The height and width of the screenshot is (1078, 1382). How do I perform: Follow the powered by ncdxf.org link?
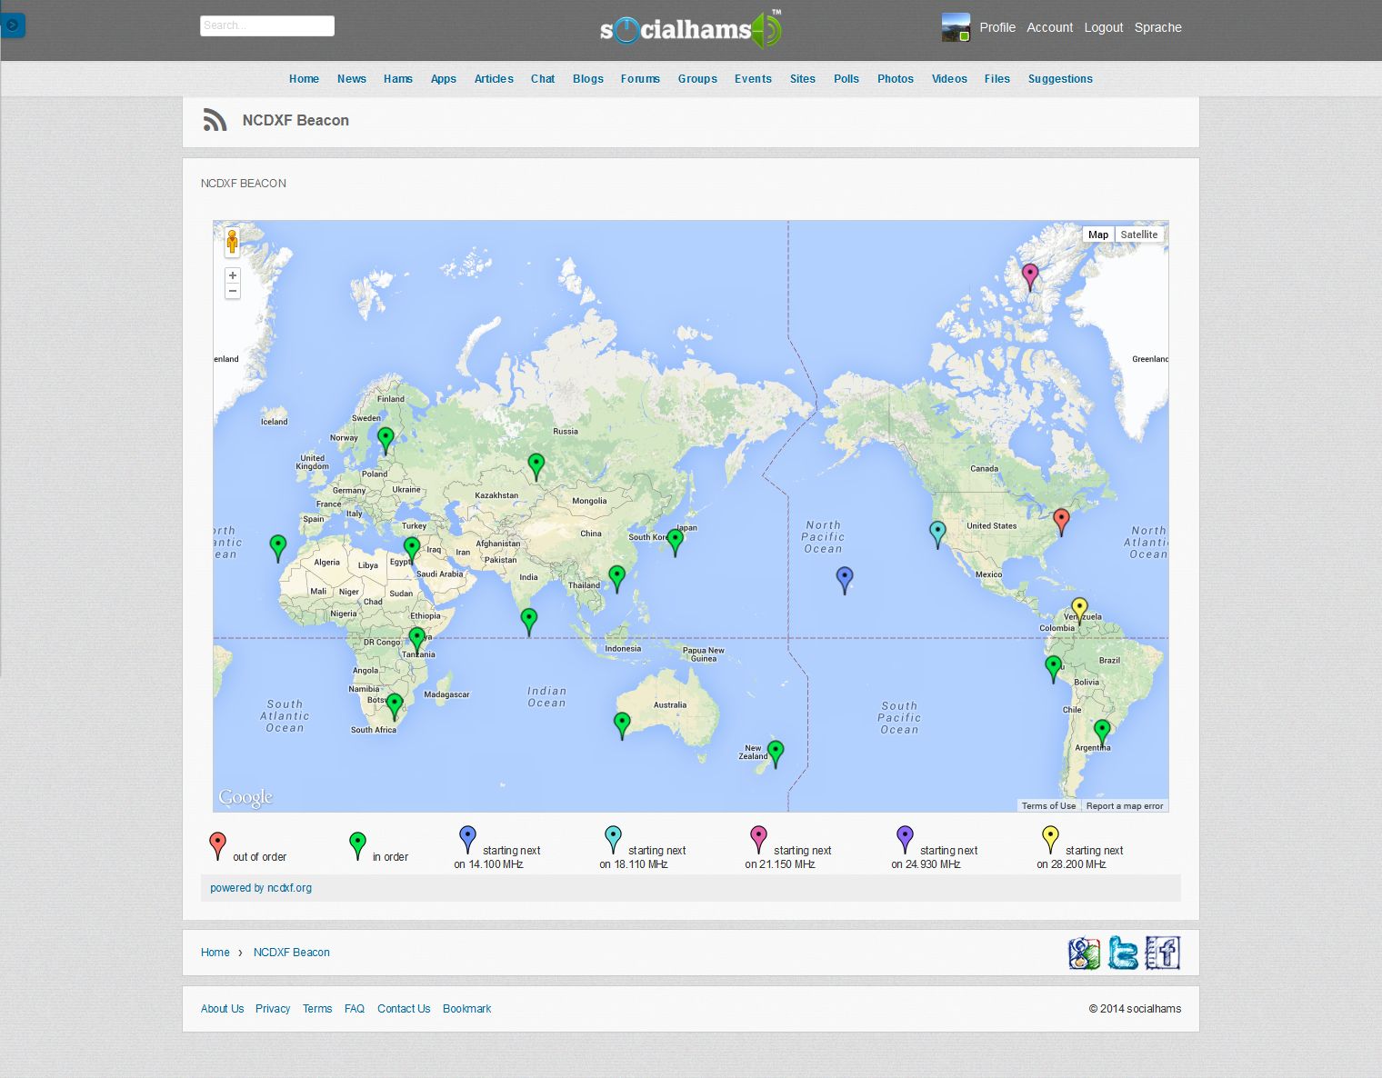[x=261, y=888]
